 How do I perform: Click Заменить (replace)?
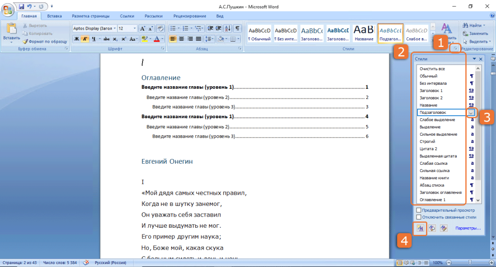coord(475,33)
